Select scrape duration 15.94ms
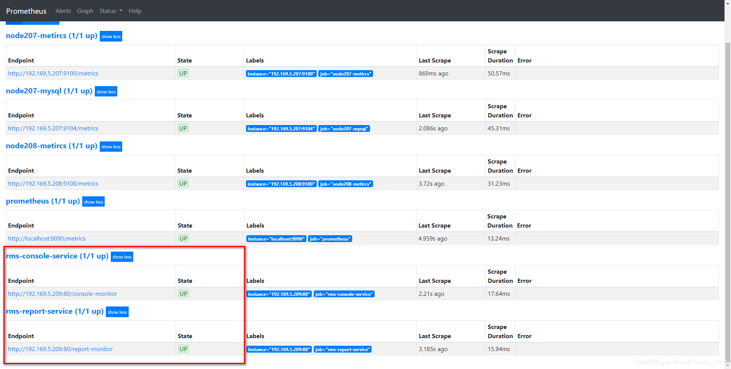Viewport: 731px width, 369px height. [499, 349]
